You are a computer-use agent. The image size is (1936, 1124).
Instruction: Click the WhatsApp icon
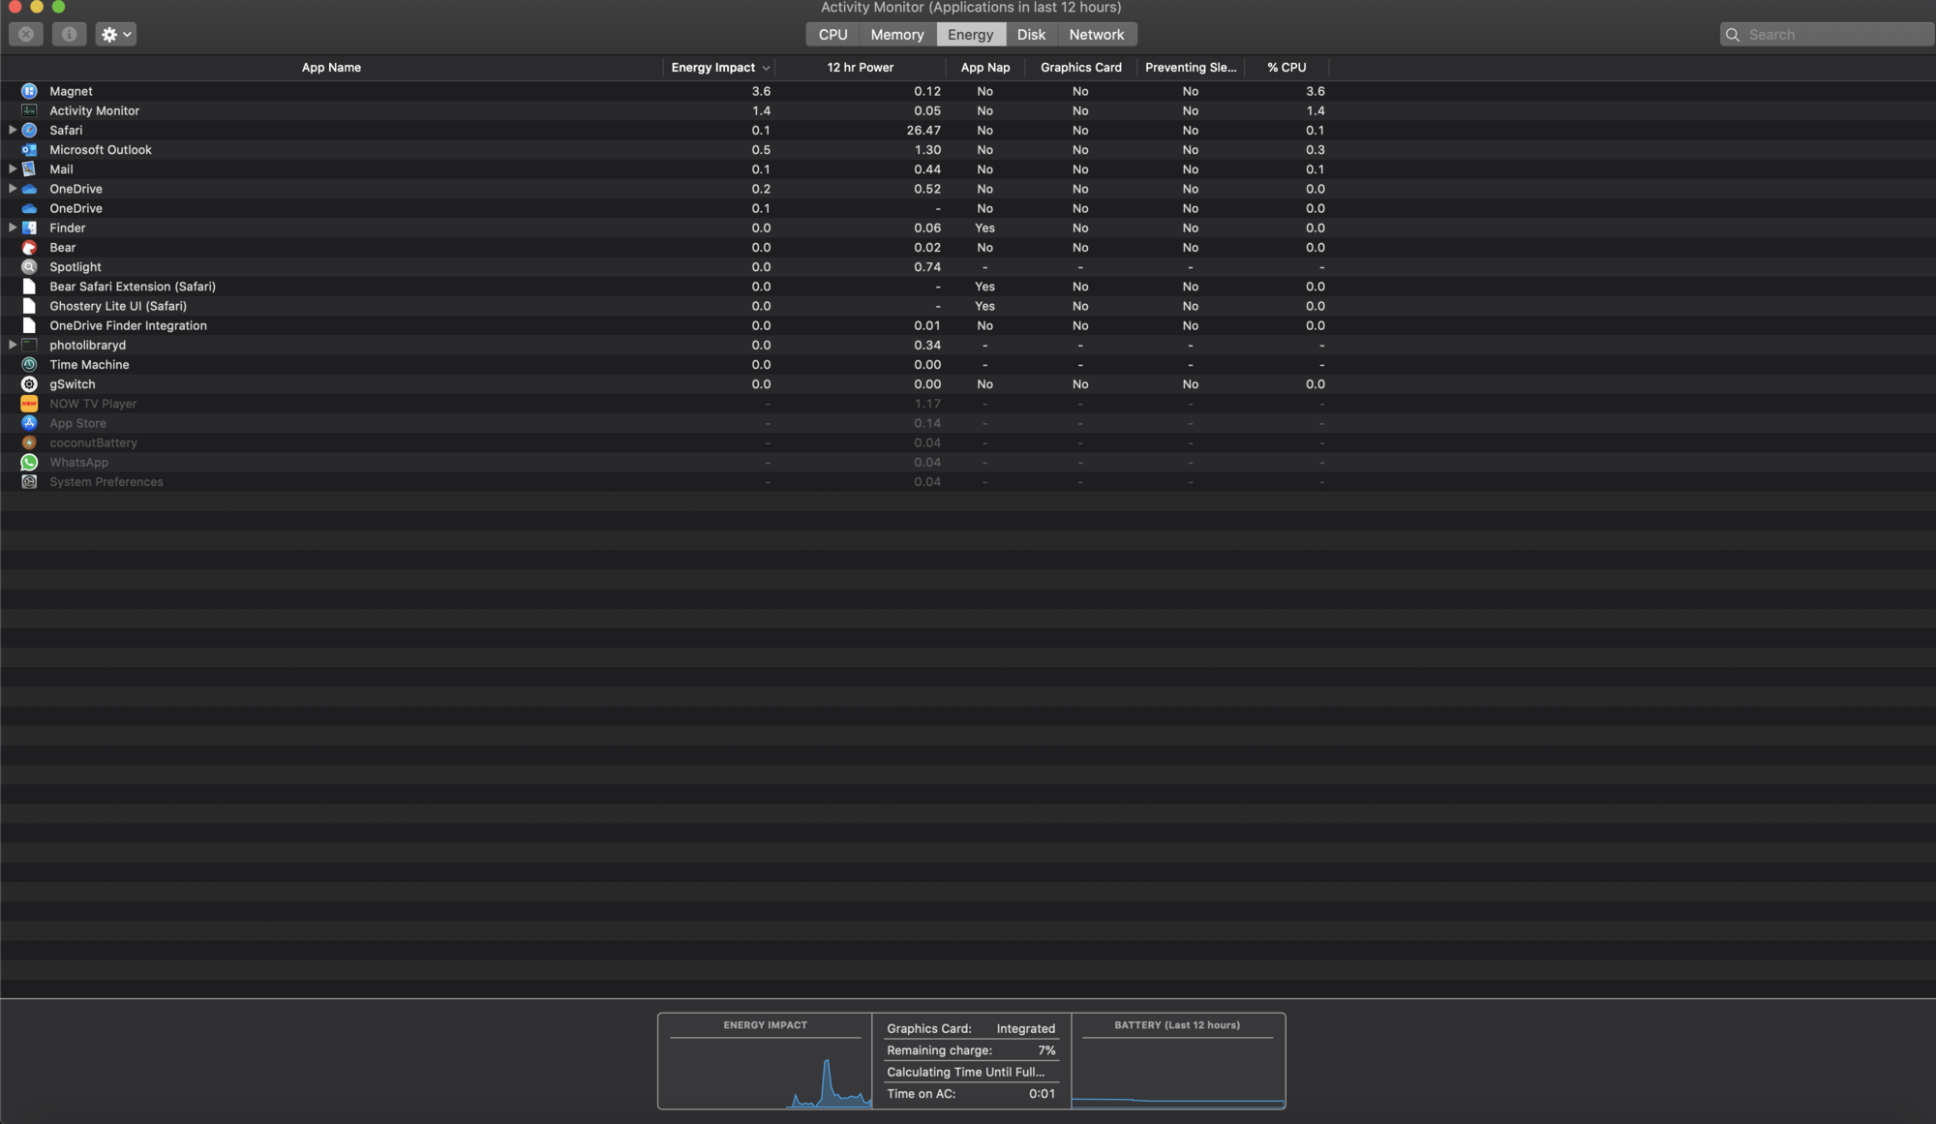pos(29,463)
